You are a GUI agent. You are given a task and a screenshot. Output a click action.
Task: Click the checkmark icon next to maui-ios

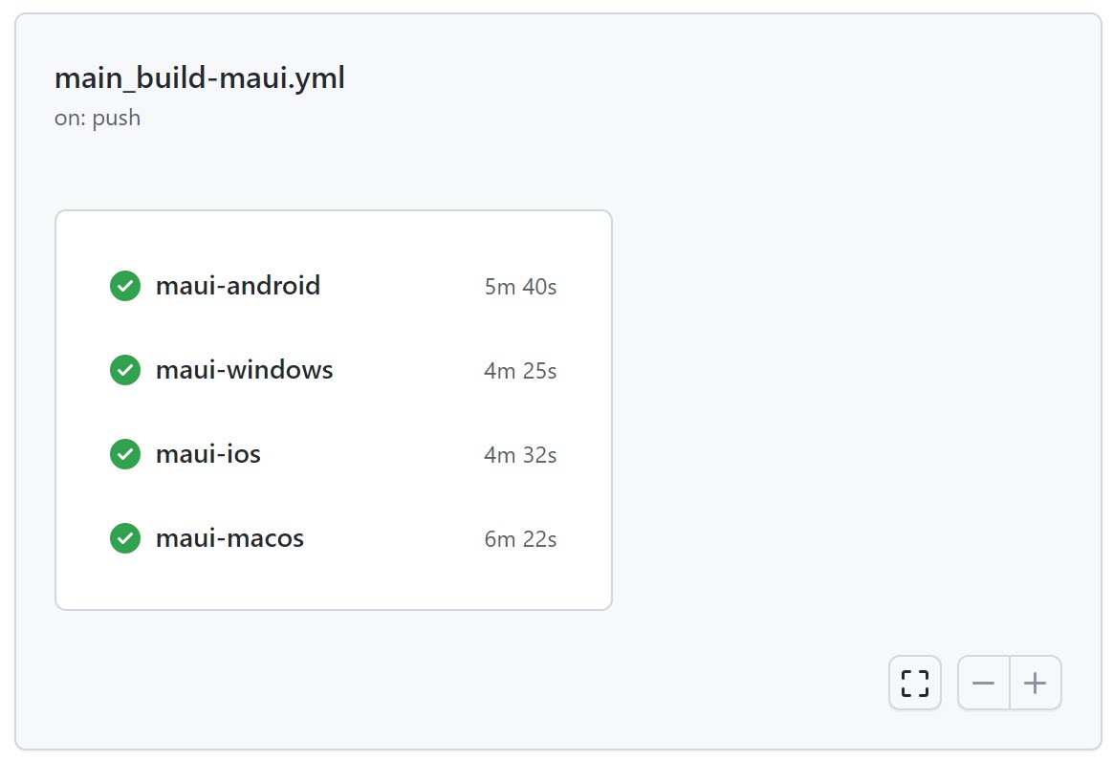coord(124,454)
